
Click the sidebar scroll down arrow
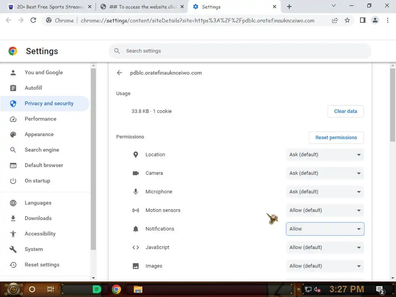click(x=93, y=278)
